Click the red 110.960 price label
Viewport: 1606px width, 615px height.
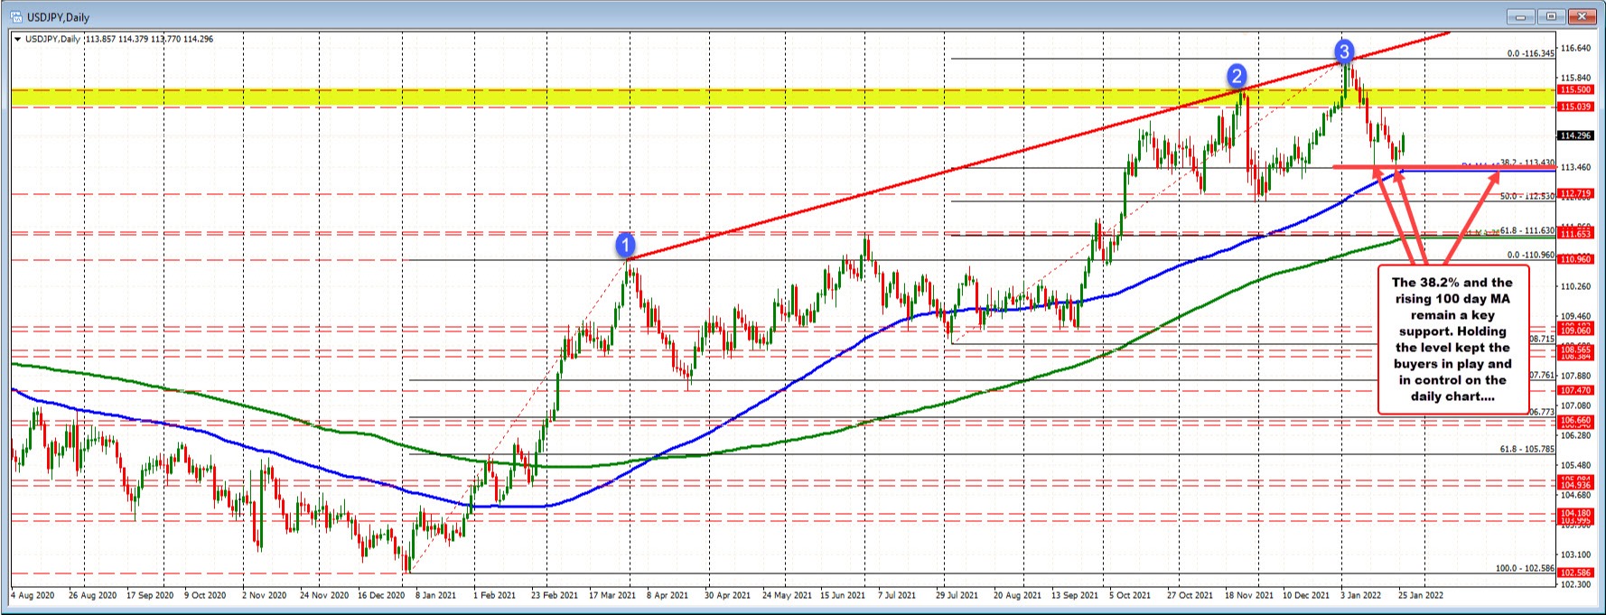[x=1575, y=259]
